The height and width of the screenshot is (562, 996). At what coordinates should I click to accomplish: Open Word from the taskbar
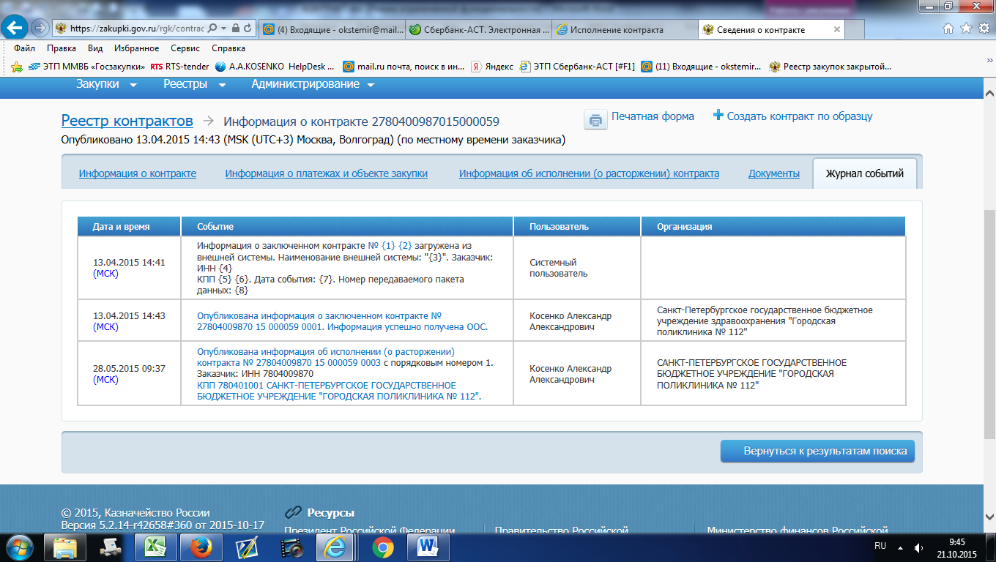[x=428, y=547]
